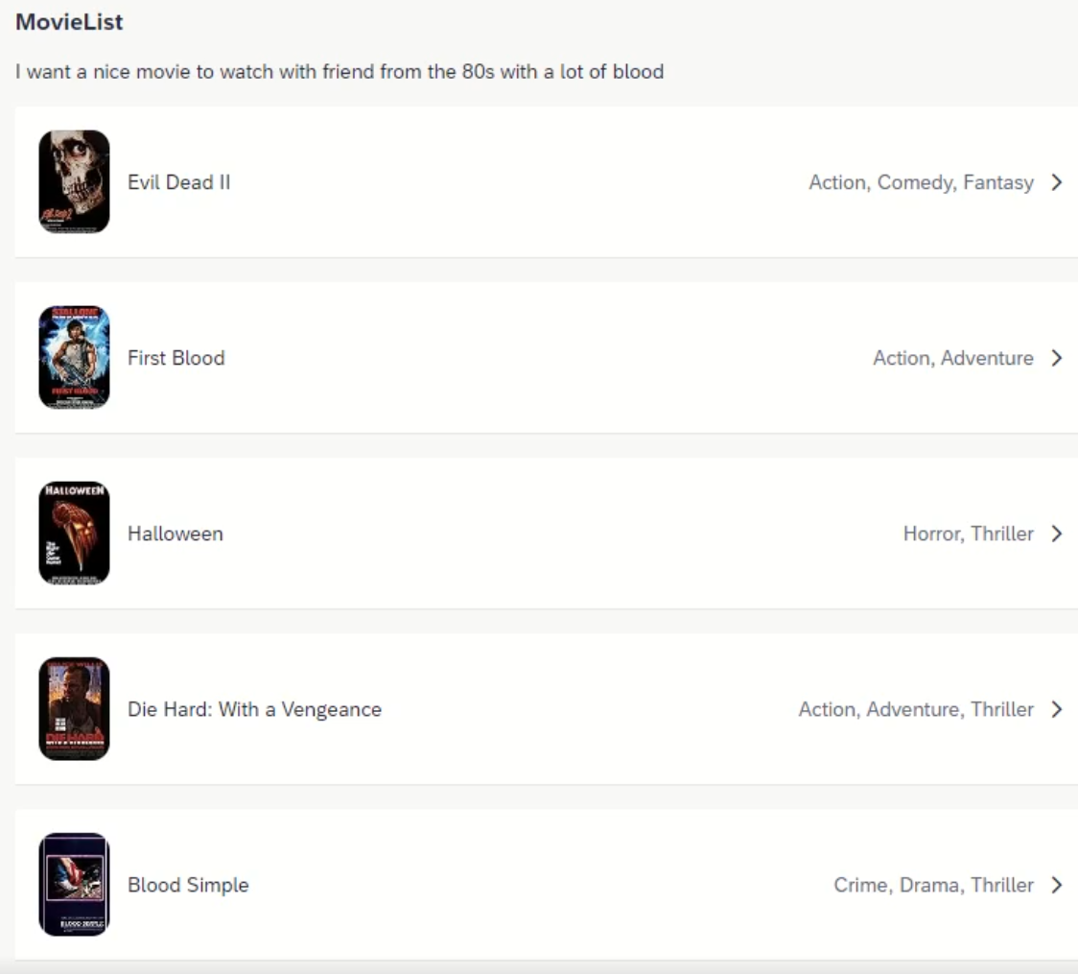The height and width of the screenshot is (974, 1078).
Task: Open the Halloween list entry title
Action: pyautogui.click(x=176, y=534)
